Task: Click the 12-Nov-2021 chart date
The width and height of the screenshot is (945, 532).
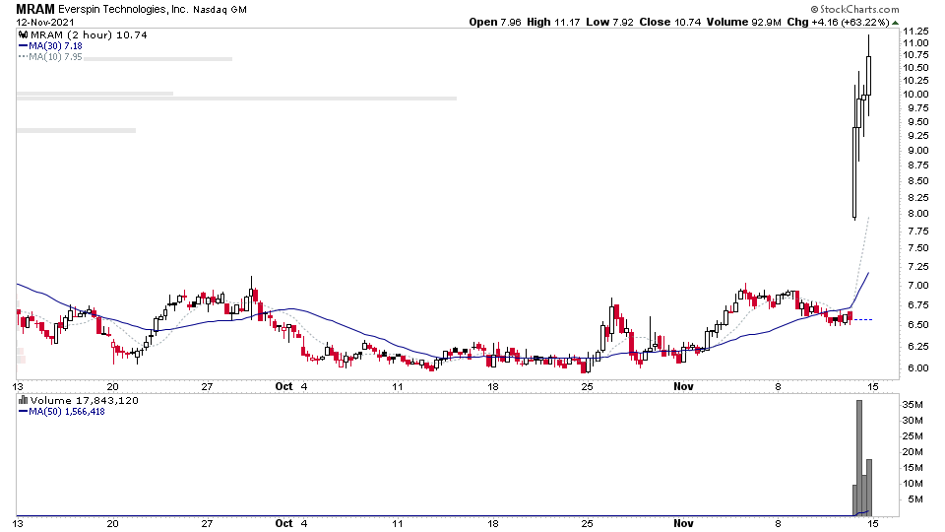Action: (x=45, y=22)
